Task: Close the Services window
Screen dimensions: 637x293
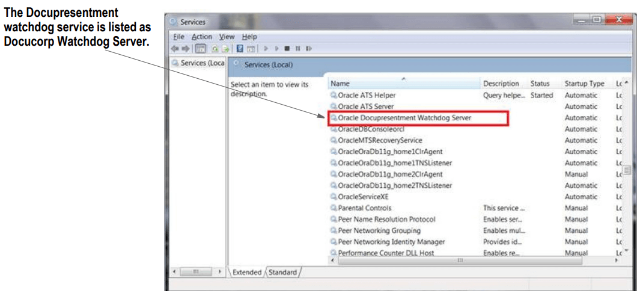Action: coord(618,19)
